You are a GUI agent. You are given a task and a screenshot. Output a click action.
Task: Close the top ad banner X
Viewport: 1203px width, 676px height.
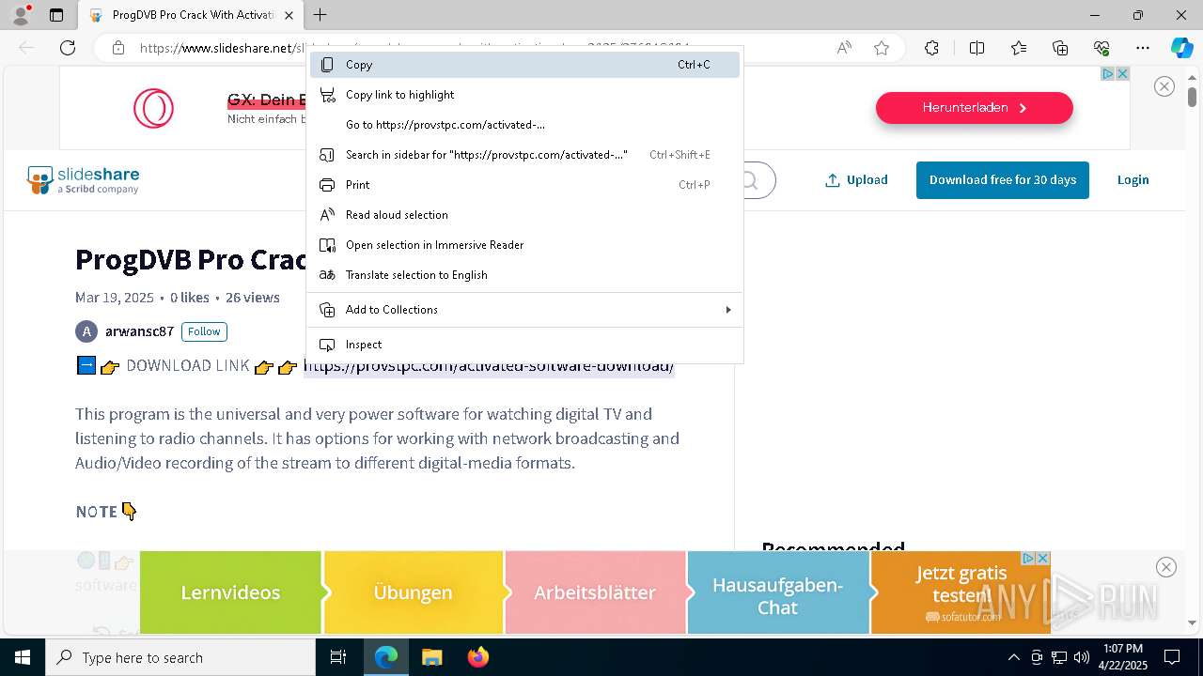tap(1164, 86)
